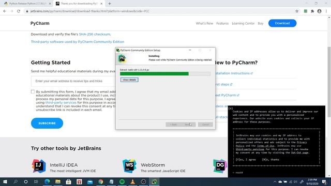331x186 pixels.
Task: Click the Next button in setup dialog
Action: 188,125
